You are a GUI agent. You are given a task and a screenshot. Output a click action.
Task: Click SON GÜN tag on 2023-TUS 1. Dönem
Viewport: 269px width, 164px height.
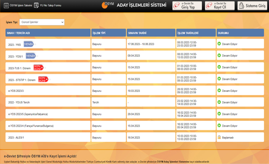click(x=39, y=68)
